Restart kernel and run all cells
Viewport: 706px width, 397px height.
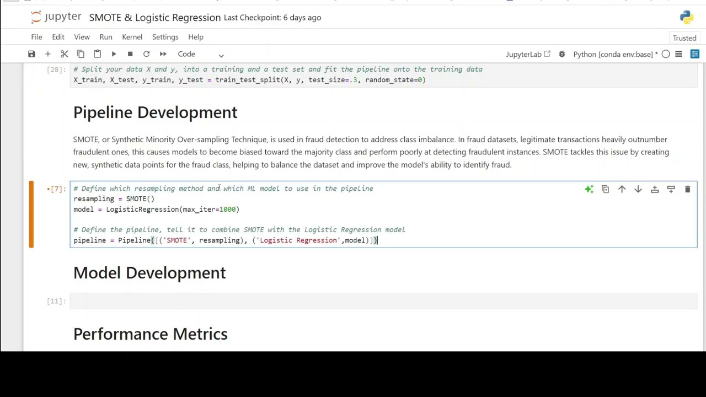[x=163, y=54]
